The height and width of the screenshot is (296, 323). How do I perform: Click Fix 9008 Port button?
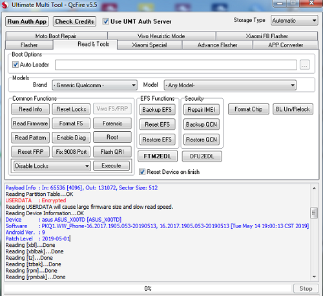[x=71, y=152]
